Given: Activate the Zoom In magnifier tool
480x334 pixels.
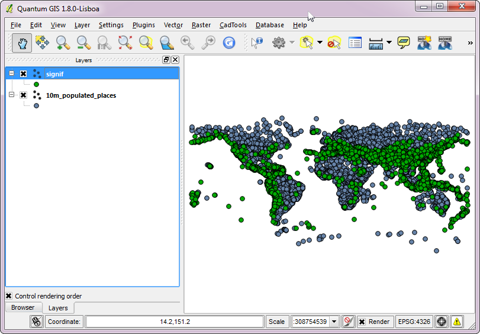Looking at the screenshot, I should point(63,43).
